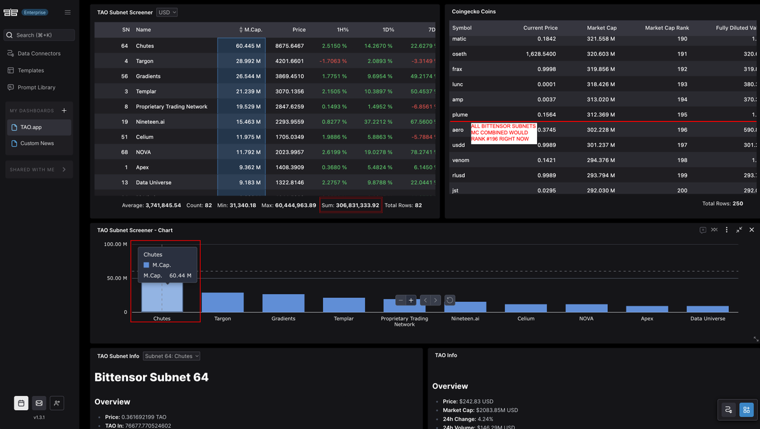The image size is (760, 429).
Task: Select the Templar row name
Action: (x=146, y=92)
